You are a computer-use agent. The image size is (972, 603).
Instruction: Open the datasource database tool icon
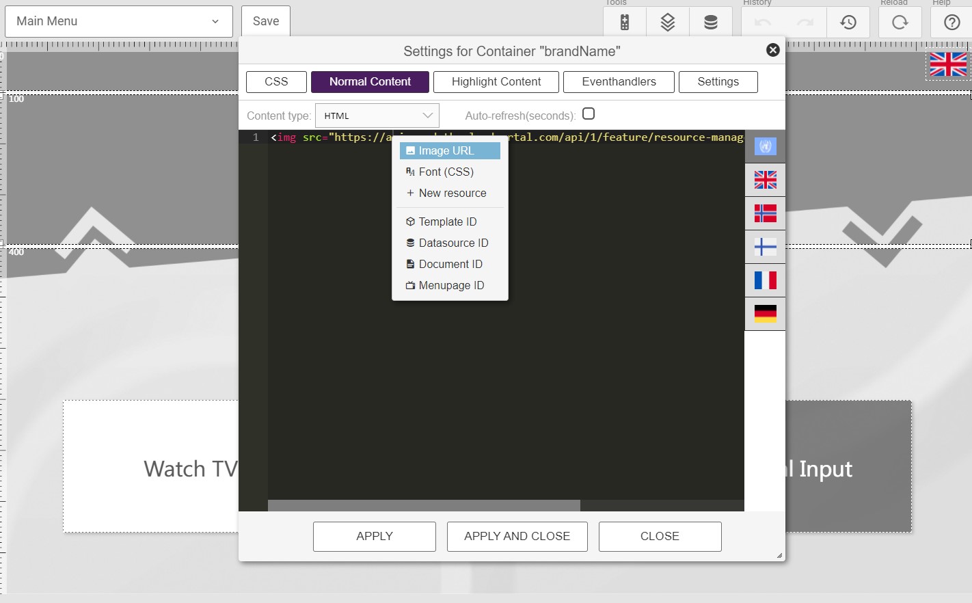711,23
